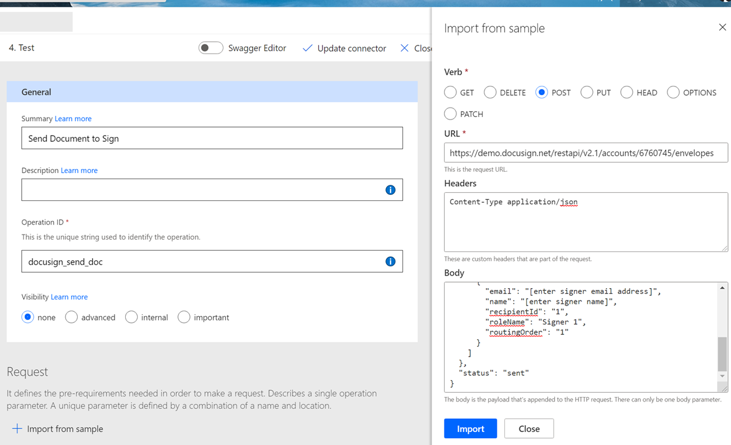The image size is (731, 445).
Task: Set Visibility to advanced
Action: click(x=71, y=317)
